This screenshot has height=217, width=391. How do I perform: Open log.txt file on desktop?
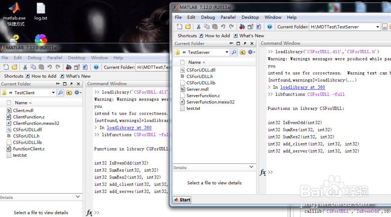click(x=41, y=12)
